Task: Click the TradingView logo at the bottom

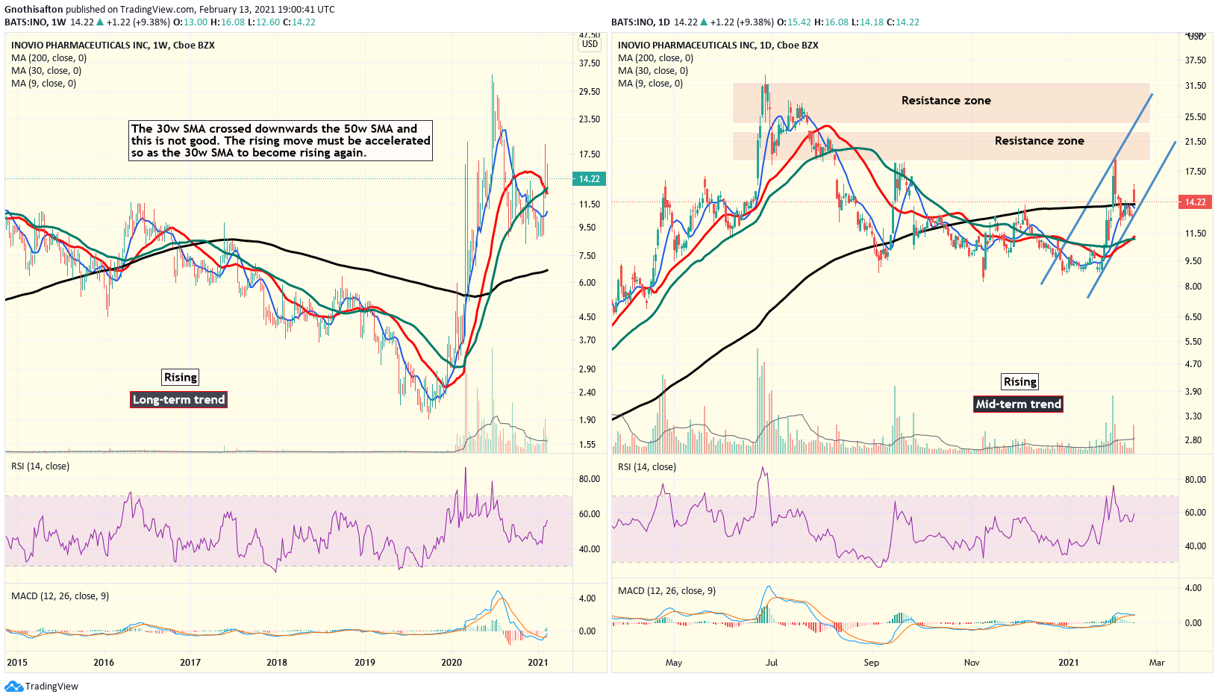Action: tap(42, 686)
